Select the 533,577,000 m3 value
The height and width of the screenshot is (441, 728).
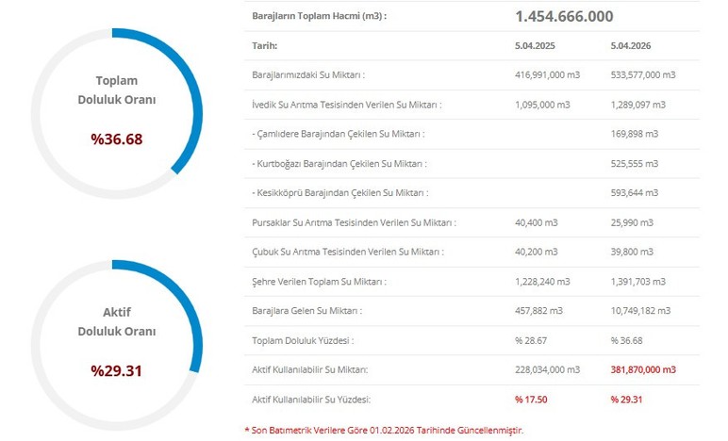[x=643, y=74]
